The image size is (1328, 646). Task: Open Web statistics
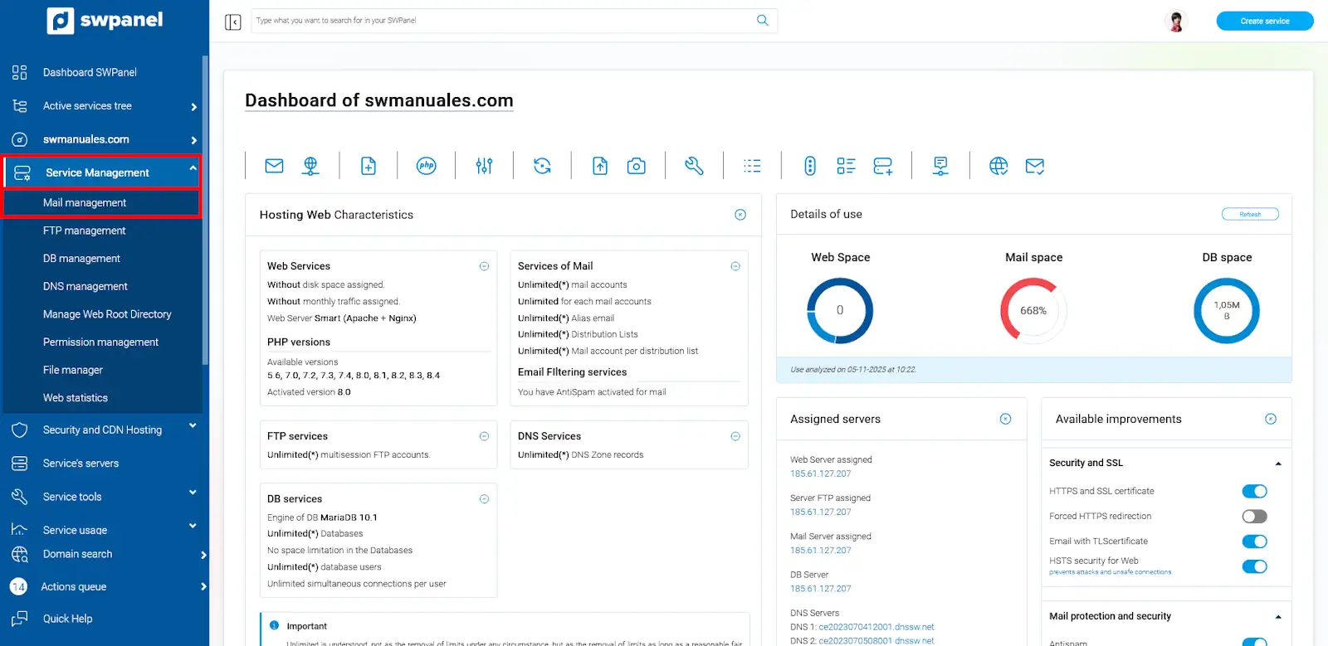(x=76, y=398)
